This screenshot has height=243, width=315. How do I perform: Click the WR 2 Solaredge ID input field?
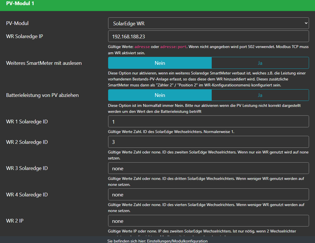click(x=208, y=142)
